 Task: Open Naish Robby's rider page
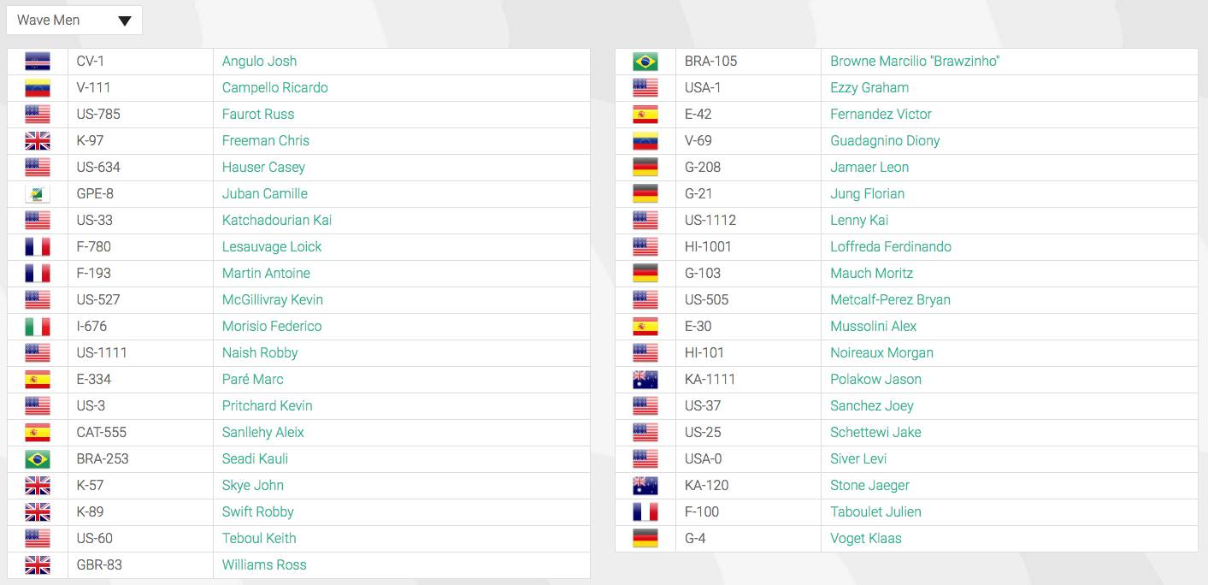[260, 353]
